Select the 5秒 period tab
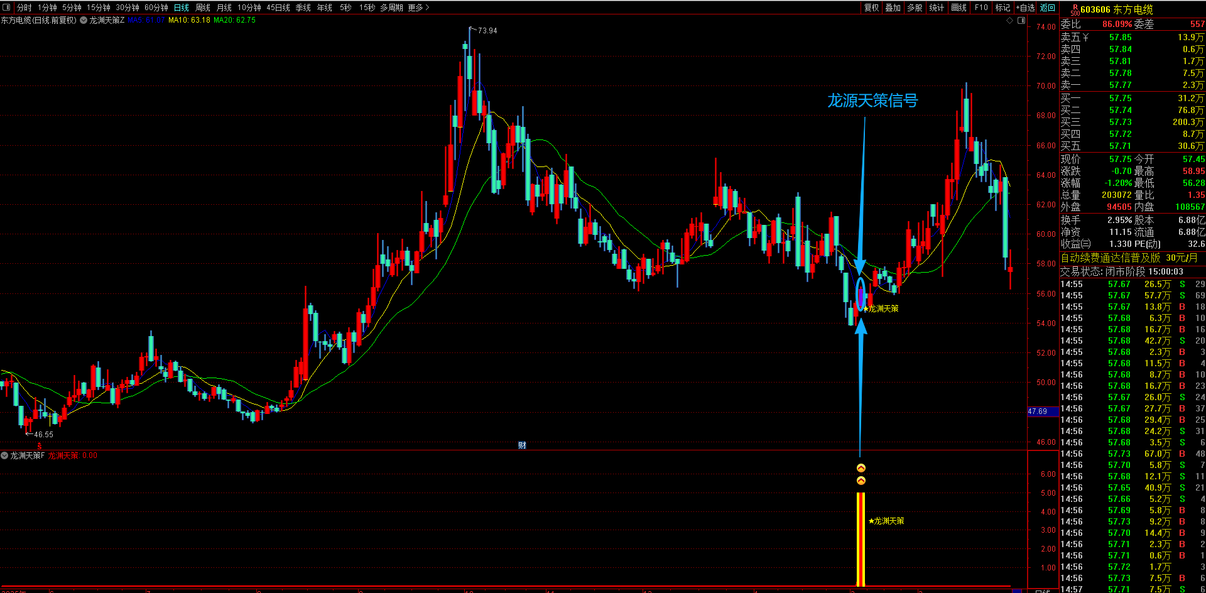 [x=346, y=8]
